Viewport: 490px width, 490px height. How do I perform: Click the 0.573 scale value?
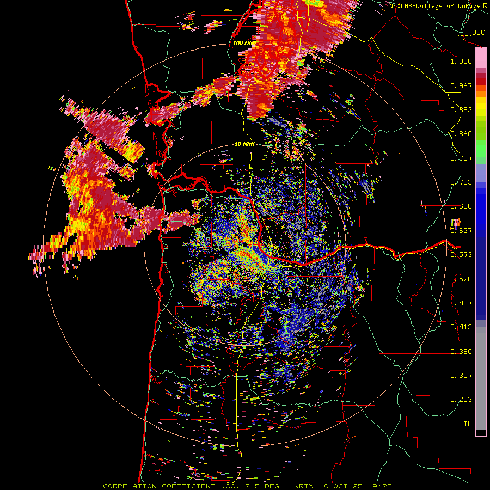click(x=461, y=255)
